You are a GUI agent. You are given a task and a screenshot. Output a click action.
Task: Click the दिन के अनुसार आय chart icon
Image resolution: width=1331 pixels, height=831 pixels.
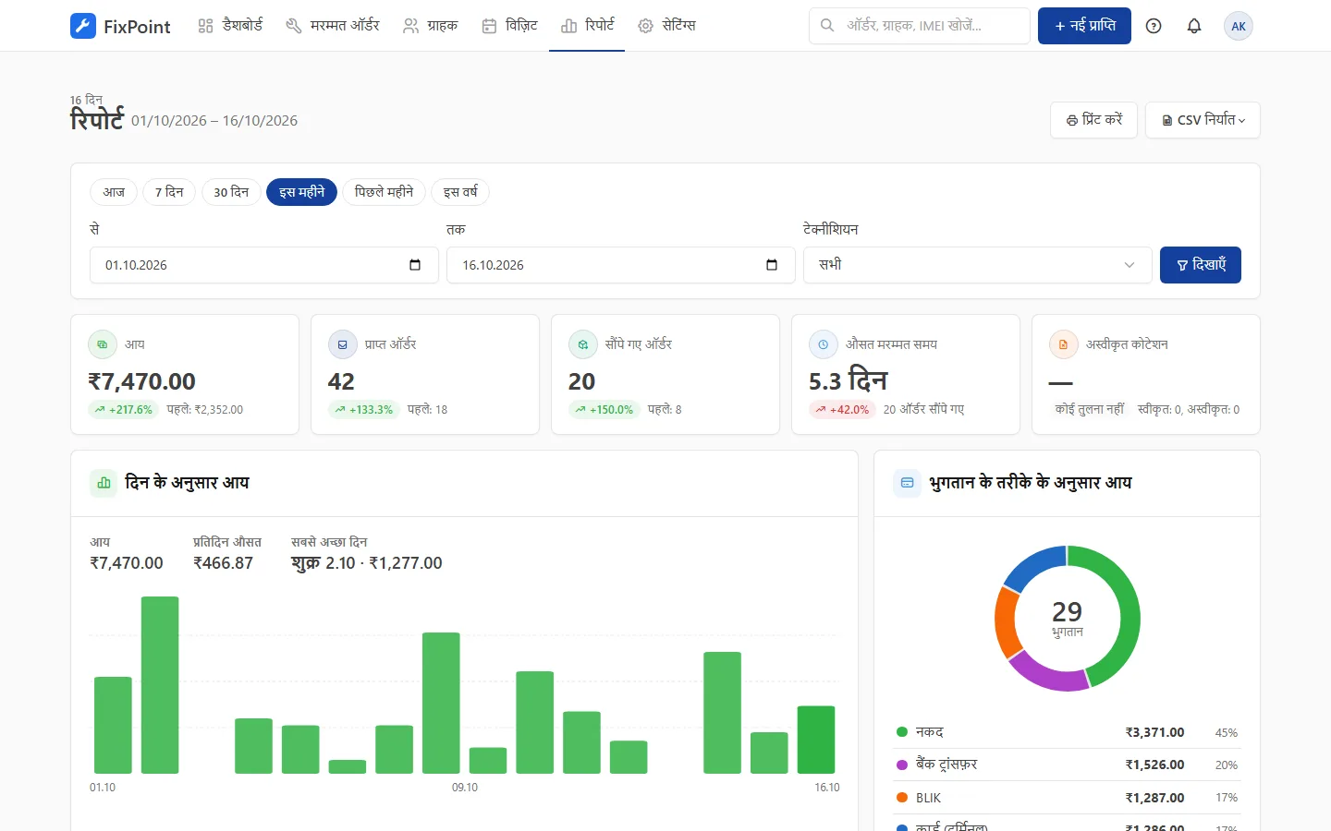pyautogui.click(x=104, y=483)
